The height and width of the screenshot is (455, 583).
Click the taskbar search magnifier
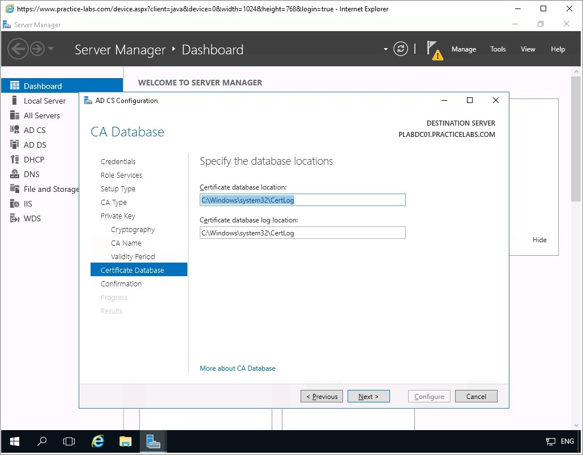[42, 441]
